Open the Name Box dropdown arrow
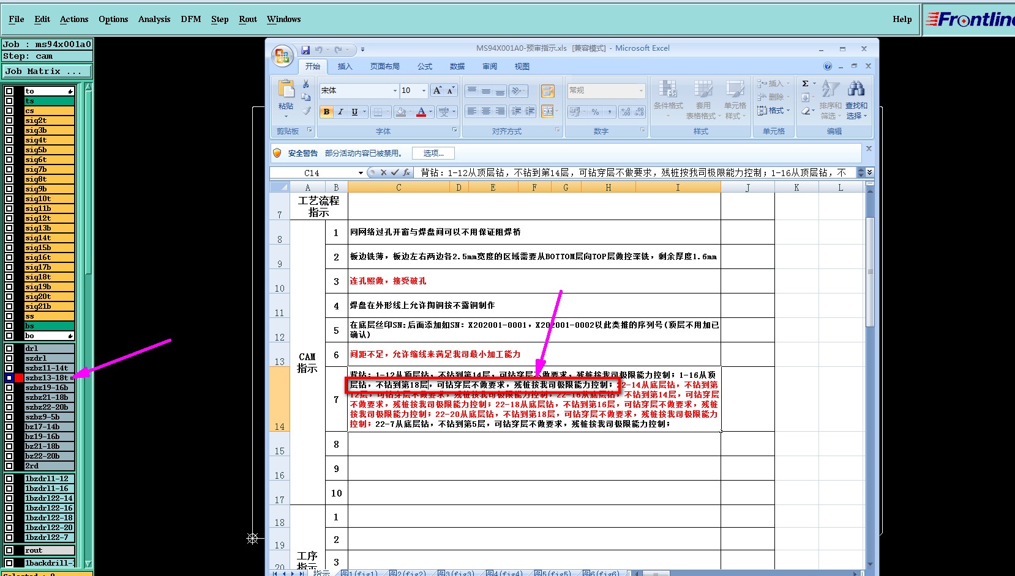The image size is (1015, 576). click(361, 173)
